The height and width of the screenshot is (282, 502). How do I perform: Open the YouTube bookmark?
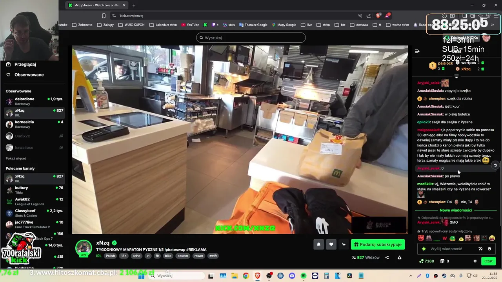click(190, 25)
